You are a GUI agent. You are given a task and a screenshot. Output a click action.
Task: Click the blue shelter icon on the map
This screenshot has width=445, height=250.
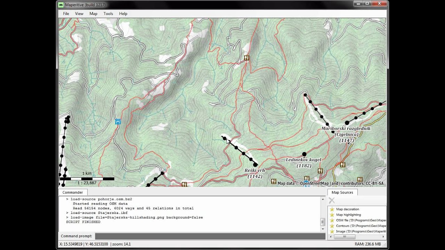118,122
